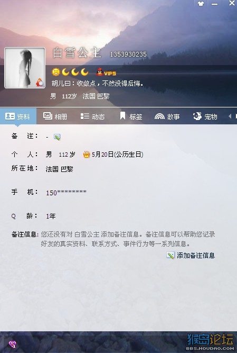Click the profile avatar picture

tap(25, 68)
